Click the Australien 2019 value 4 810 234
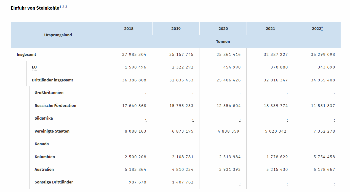Viewport: 350px width, 192px height. click(x=183, y=169)
